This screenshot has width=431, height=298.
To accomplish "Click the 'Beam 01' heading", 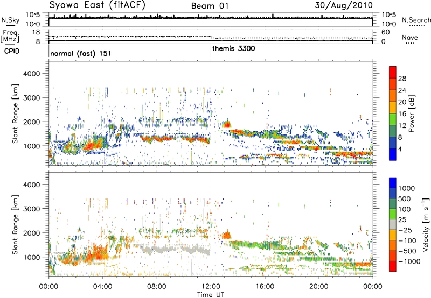I will pos(210,6).
